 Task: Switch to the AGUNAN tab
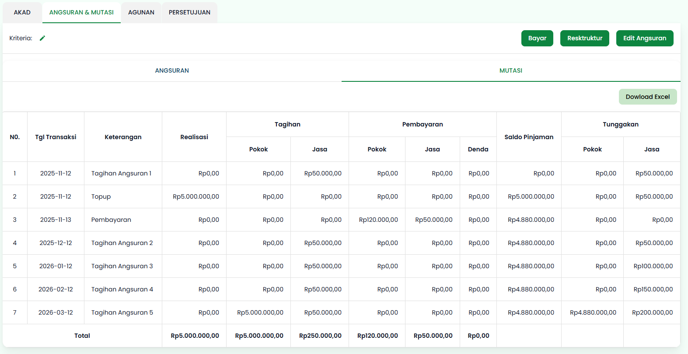[x=141, y=12]
